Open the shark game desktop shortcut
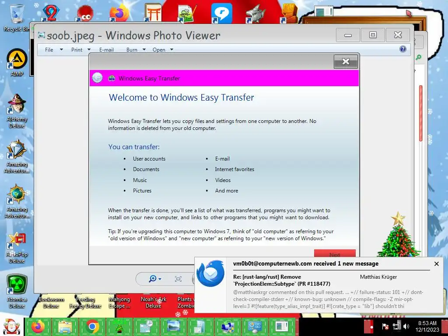 pos(255,14)
